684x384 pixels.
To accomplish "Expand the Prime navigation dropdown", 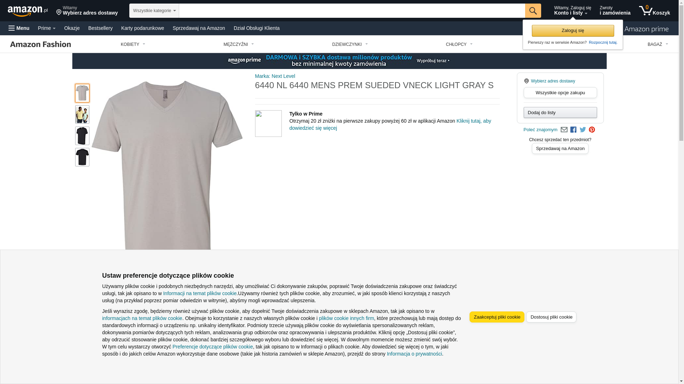I will pos(47,28).
